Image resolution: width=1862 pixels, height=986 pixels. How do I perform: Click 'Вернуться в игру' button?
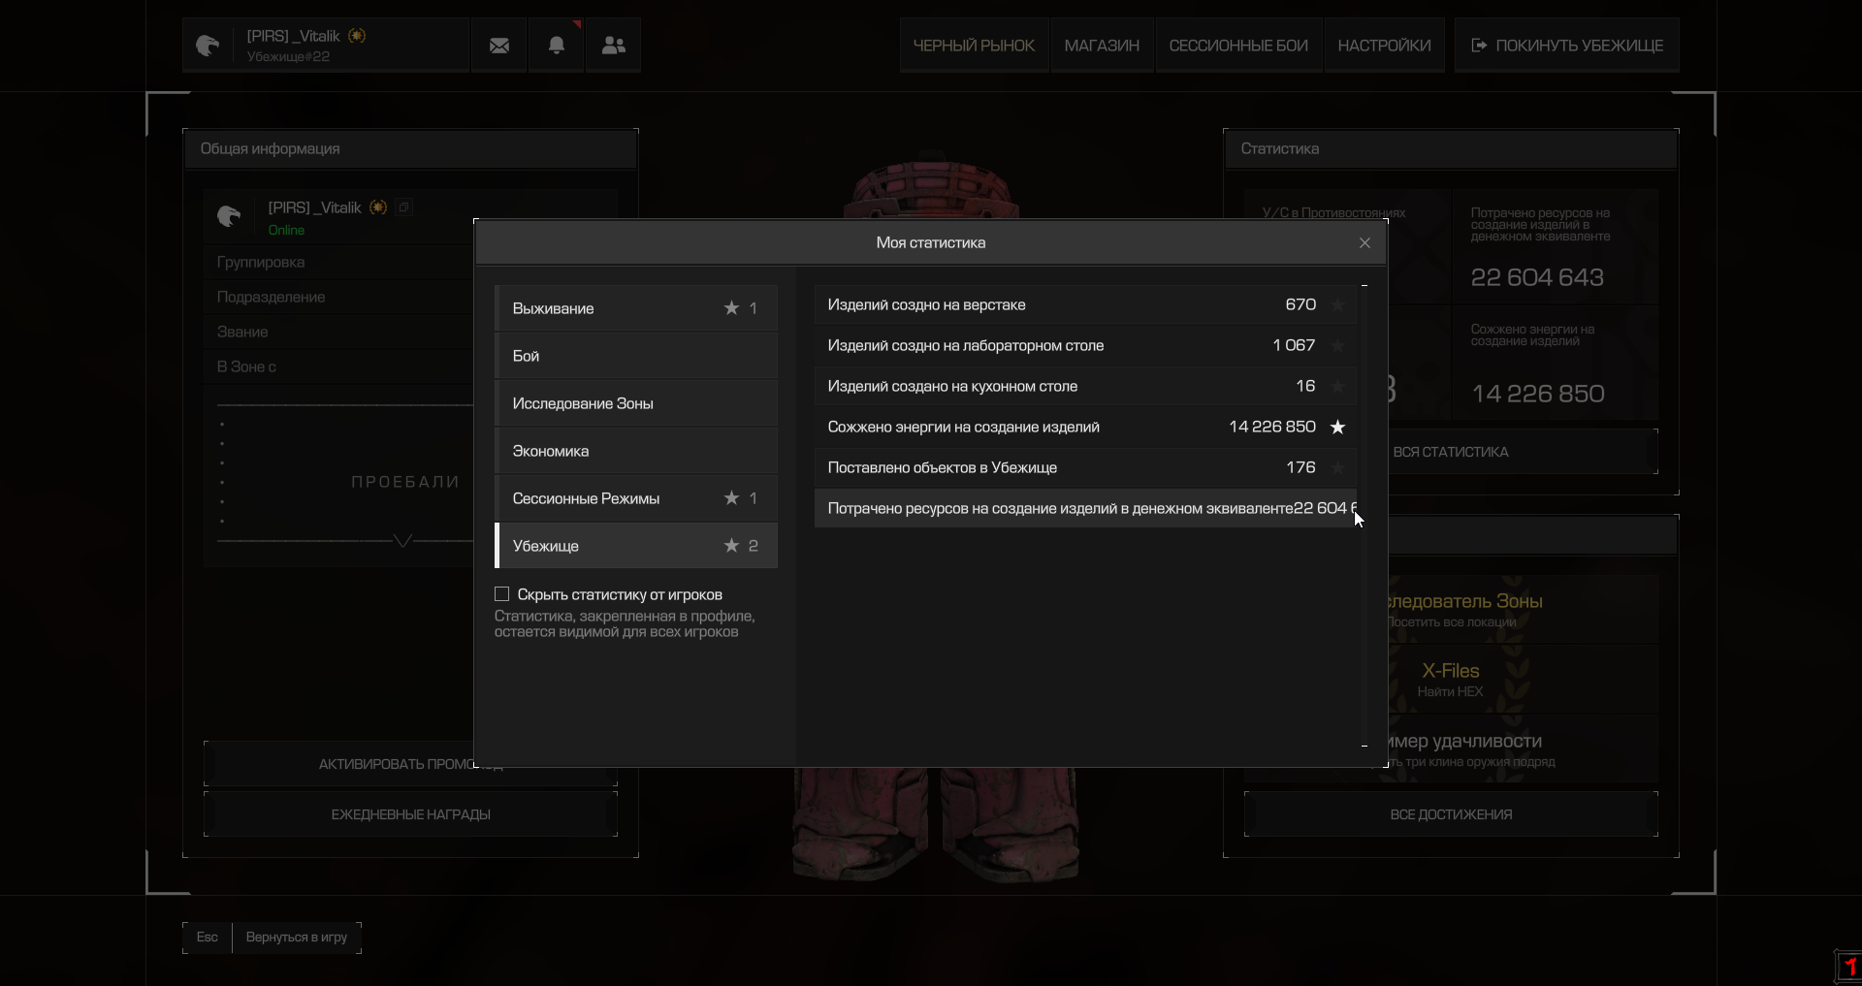point(296,938)
